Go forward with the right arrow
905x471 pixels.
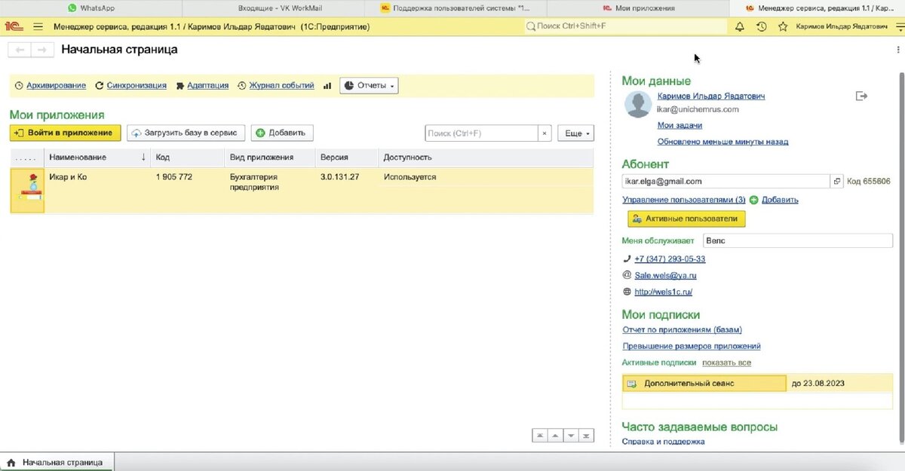tap(43, 50)
